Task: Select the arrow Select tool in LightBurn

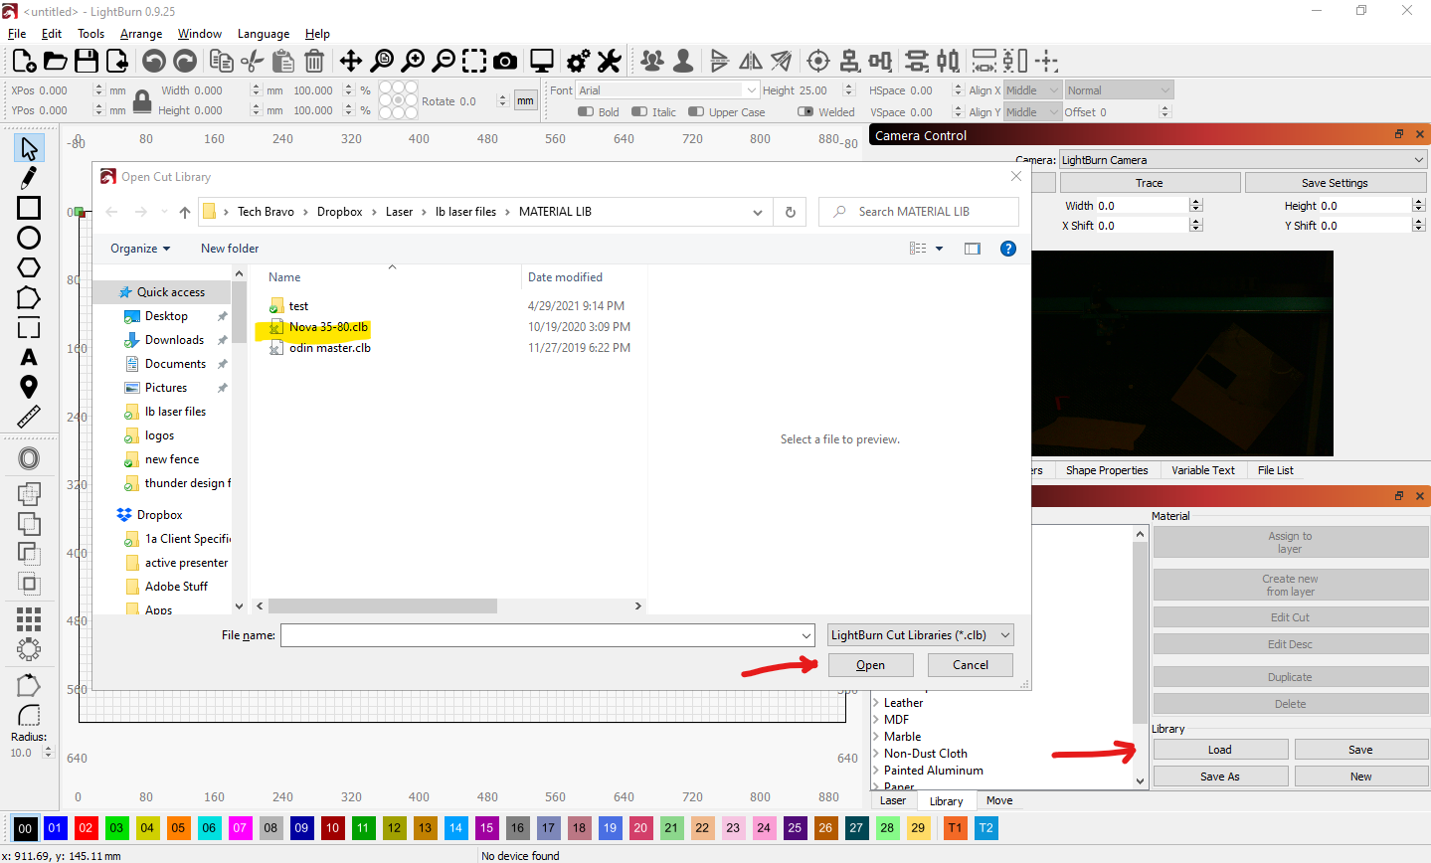Action: 29,149
